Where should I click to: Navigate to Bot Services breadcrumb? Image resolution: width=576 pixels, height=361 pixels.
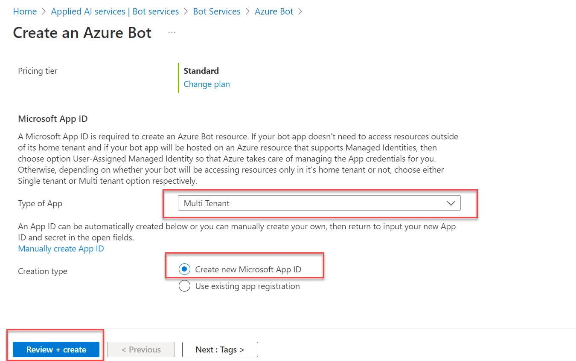(x=217, y=12)
